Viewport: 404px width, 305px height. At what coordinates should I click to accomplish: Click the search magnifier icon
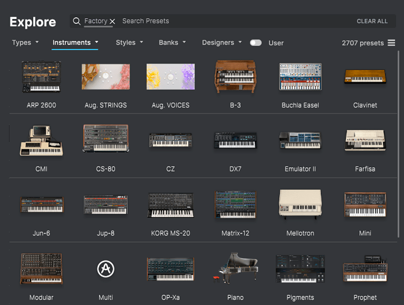click(x=76, y=21)
